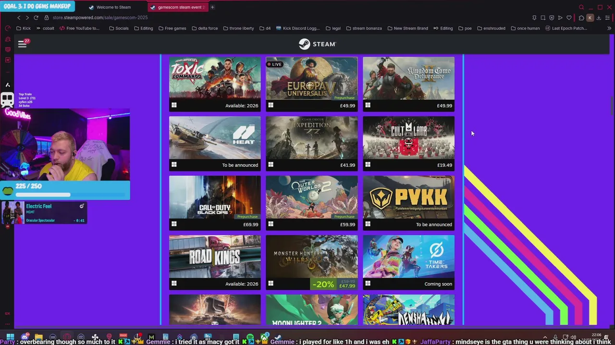Open the M icon in the browser sidebar
This screenshot has height=345, width=615.
(x=8, y=60)
